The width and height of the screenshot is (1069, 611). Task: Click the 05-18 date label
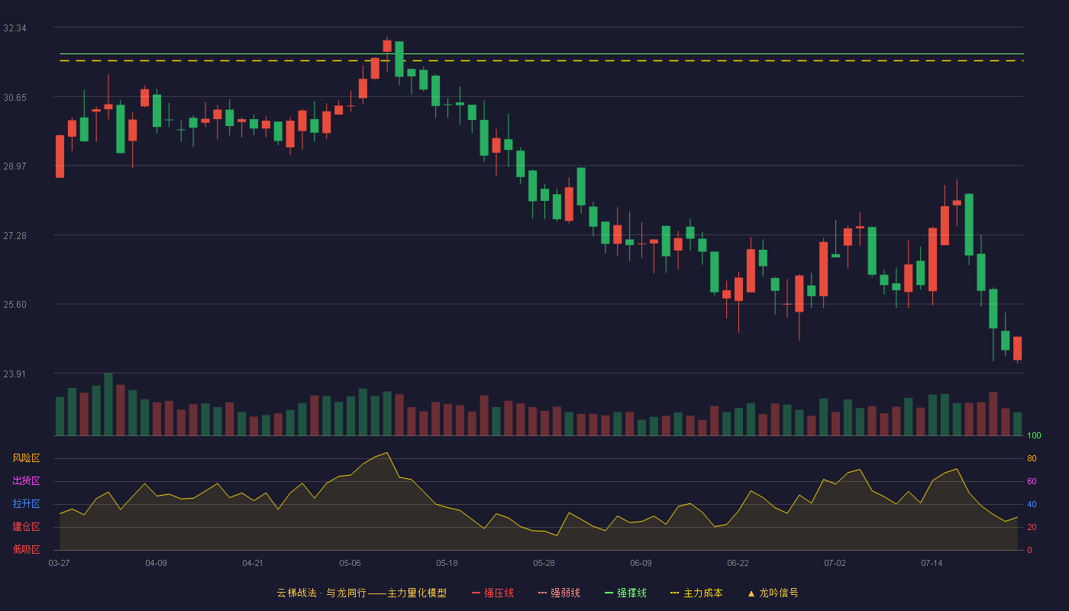[x=447, y=563]
